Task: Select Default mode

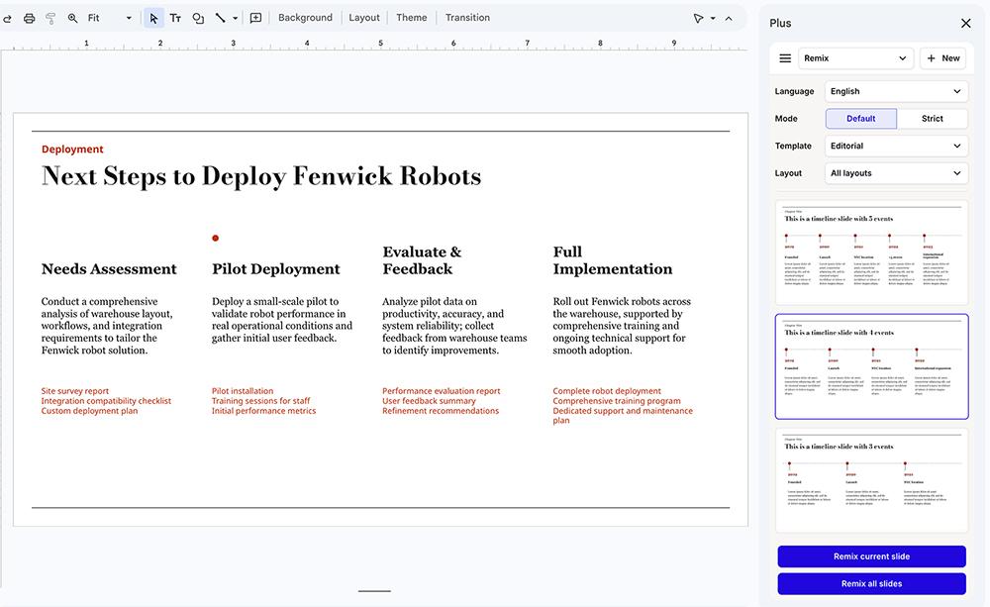Action: pos(860,119)
